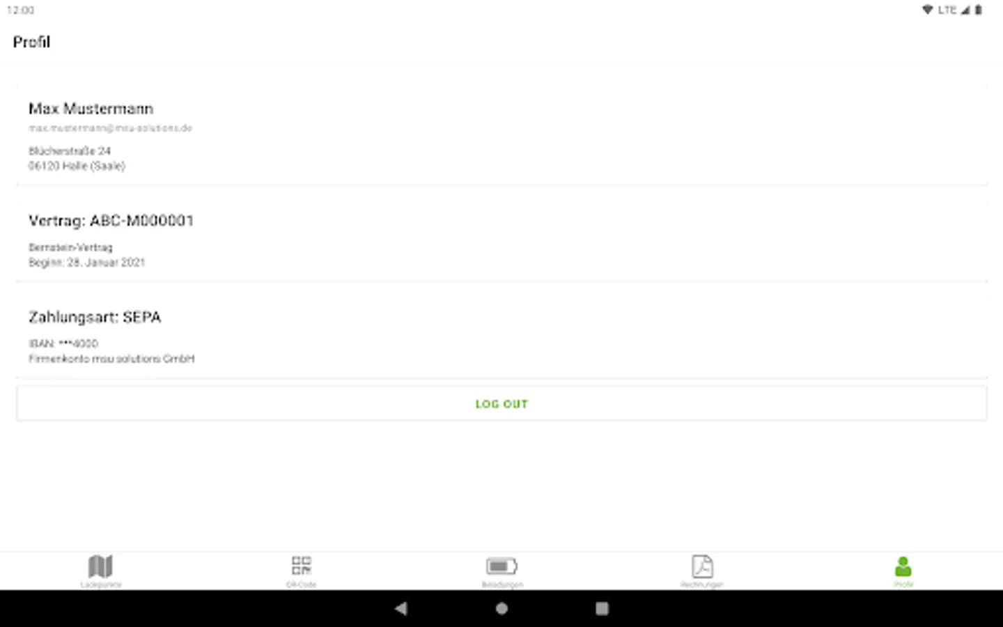1003x627 pixels.
Task: Open the Ladepunkte map tab icon
Action: [x=100, y=566]
